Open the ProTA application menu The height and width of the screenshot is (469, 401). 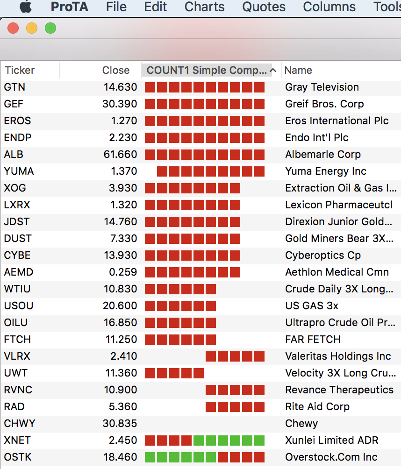70,7
